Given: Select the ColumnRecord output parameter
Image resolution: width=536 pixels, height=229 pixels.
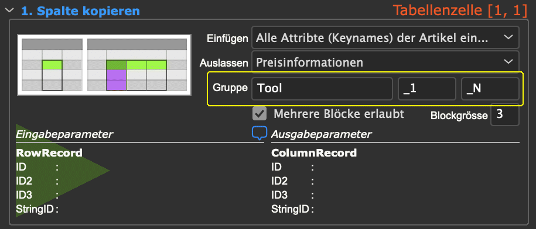Looking at the screenshot, I should (314, 153).
